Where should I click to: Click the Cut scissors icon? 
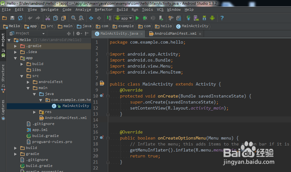point(48,18)
